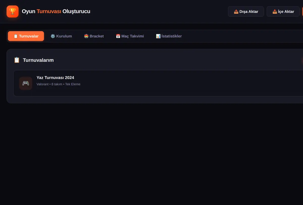
Task: Click the İçe Aktar button
Action: coord(283,12)
